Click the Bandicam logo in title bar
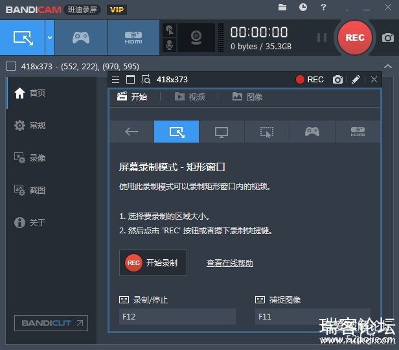The height and width of the screenshot is (350, 399). (33, 10)
